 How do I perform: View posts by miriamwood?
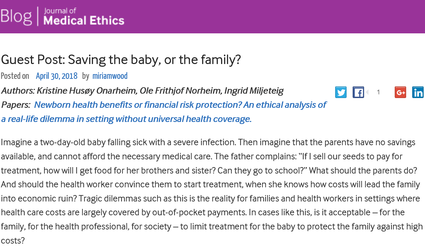[110, 76]
